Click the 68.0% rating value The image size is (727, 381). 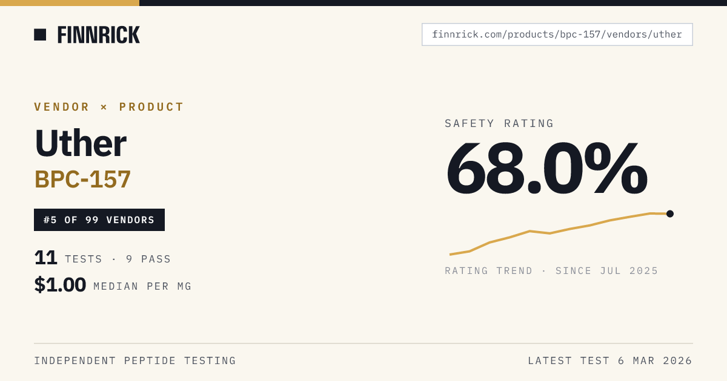click(x=546, y=168)
